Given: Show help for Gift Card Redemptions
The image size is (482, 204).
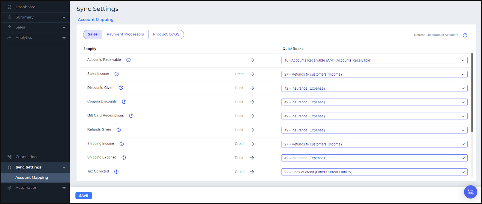Looking at the screenshot, I should pos(131,116).
